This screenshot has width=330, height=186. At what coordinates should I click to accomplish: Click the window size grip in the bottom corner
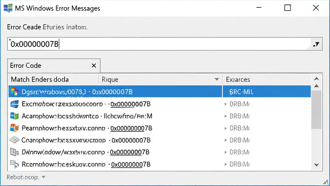pyautogui.click(x=326, y=182)
